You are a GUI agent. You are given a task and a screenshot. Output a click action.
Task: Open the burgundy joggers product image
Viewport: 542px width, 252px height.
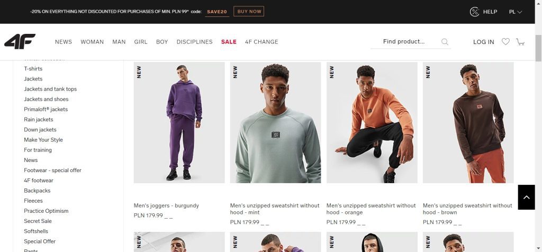[x=179, y=122]
